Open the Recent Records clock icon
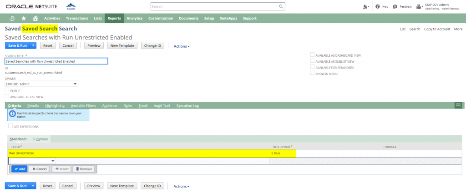The height and width of the screenshot is (193, 466). point(12,18)
